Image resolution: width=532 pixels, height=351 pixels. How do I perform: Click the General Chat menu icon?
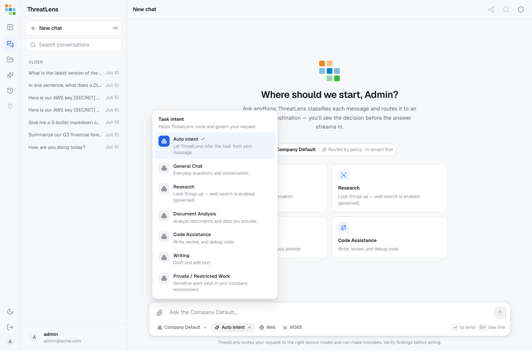[164, 168]
